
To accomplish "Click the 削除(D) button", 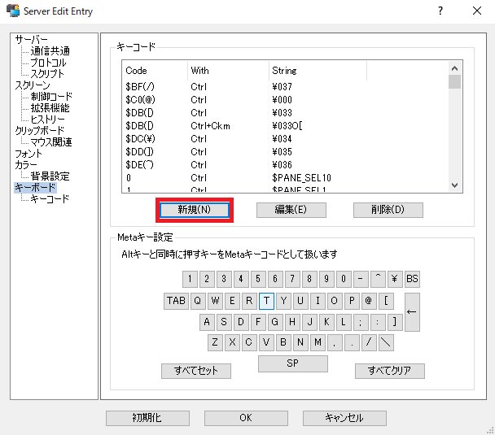I will pos(388,210).
